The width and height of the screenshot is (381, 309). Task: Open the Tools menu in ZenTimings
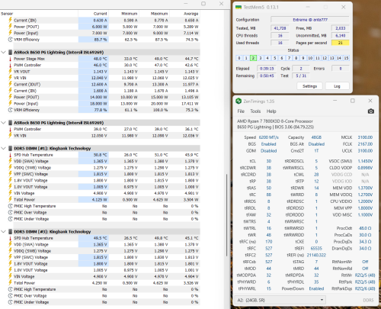tap(255, 111)
